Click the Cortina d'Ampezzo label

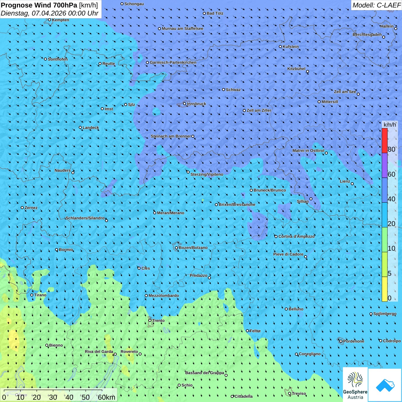coord(296,236)
